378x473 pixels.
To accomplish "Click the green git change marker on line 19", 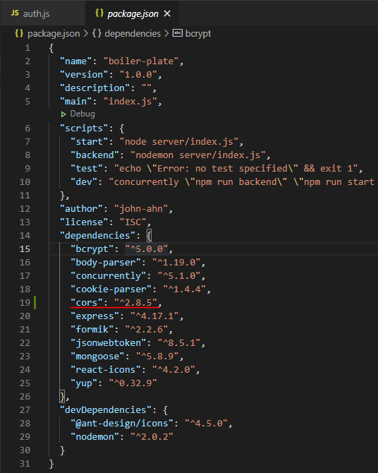I will [x=35, y=303].
